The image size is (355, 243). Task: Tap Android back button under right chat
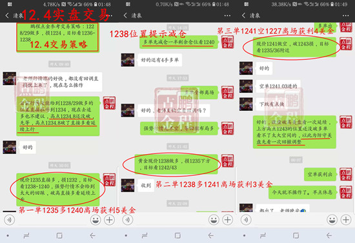pos(329,236)
